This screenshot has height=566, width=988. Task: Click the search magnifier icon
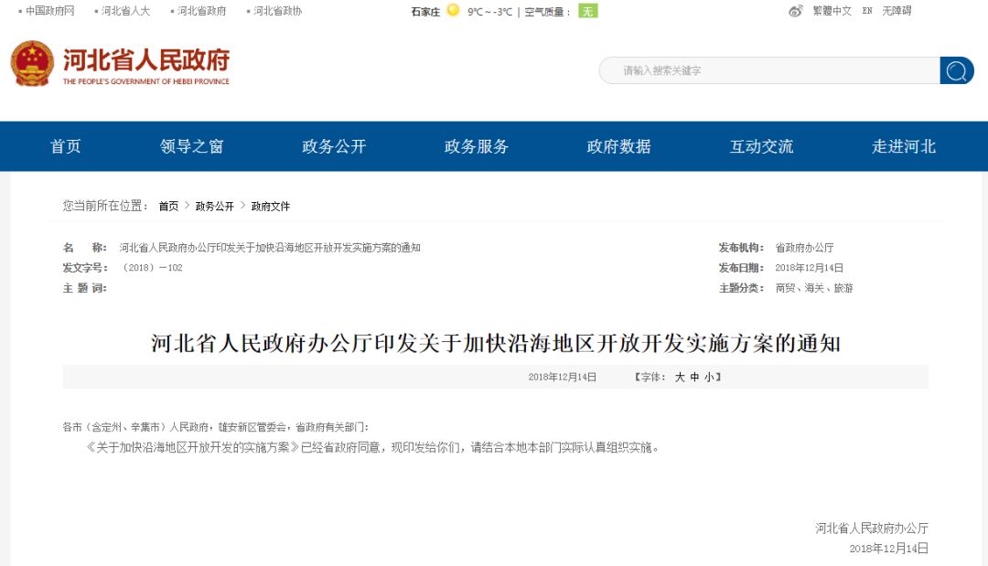957,70
